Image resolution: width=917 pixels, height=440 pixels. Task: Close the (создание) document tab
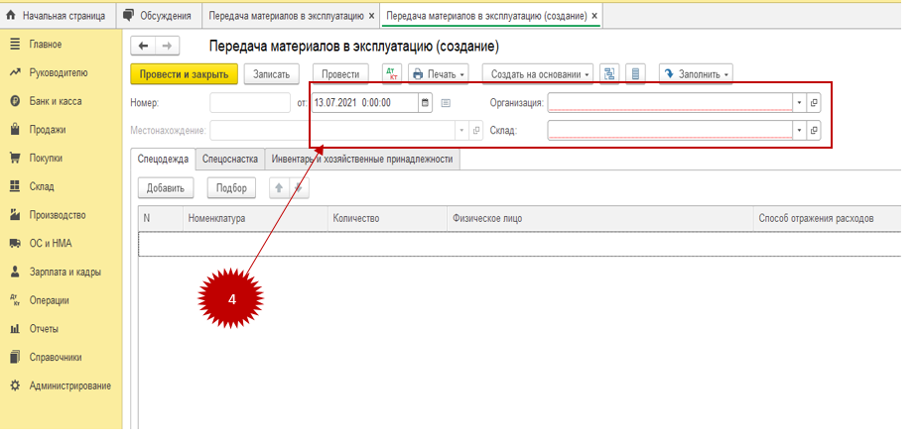(594, 17)
